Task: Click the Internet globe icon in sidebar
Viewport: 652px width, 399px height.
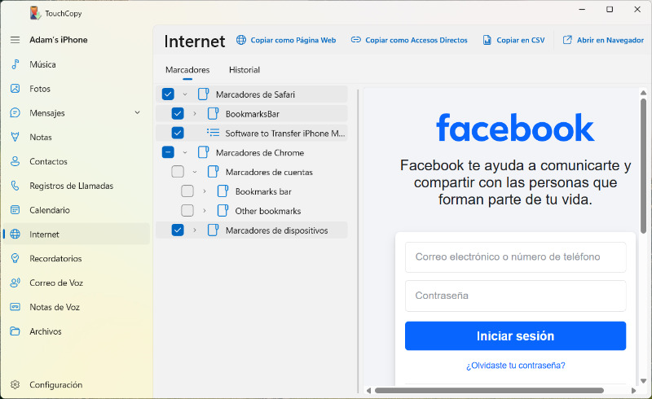Action: point(15,234)
